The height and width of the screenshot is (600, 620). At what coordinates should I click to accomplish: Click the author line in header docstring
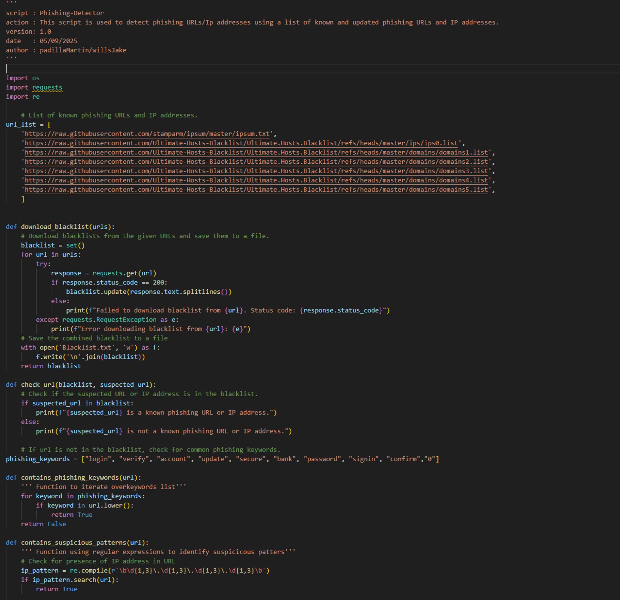(66, 50)
